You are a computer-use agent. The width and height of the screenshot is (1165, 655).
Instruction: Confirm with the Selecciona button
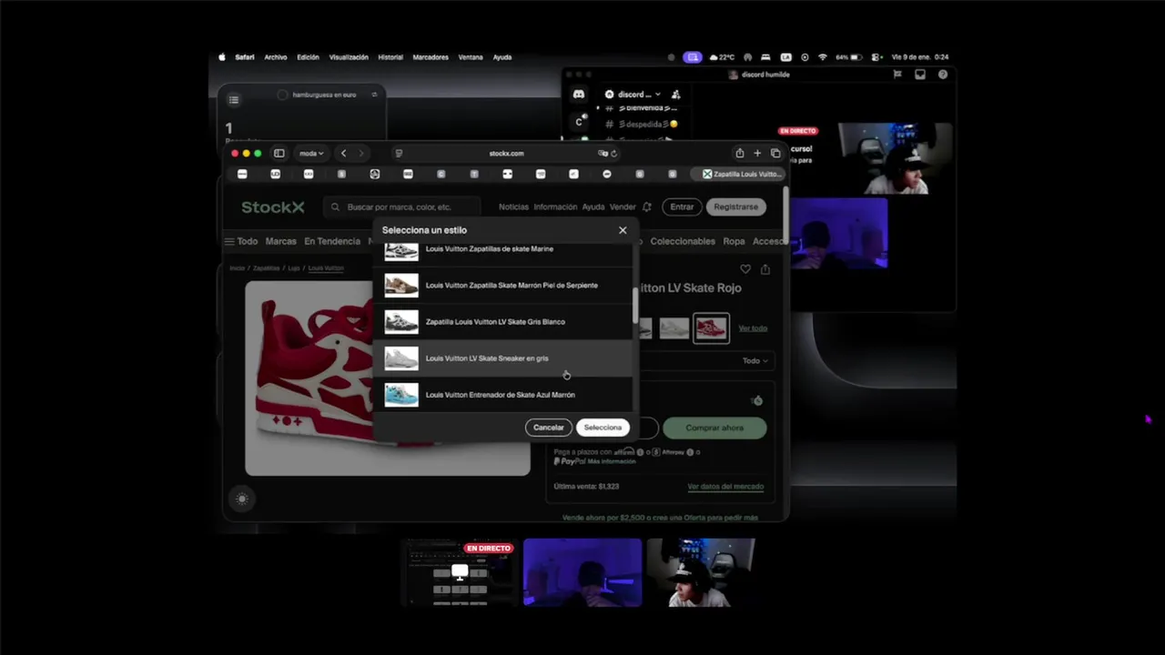click(603, 428)
